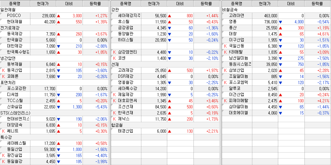Click the 동국제강 stock name

point(14,34)
